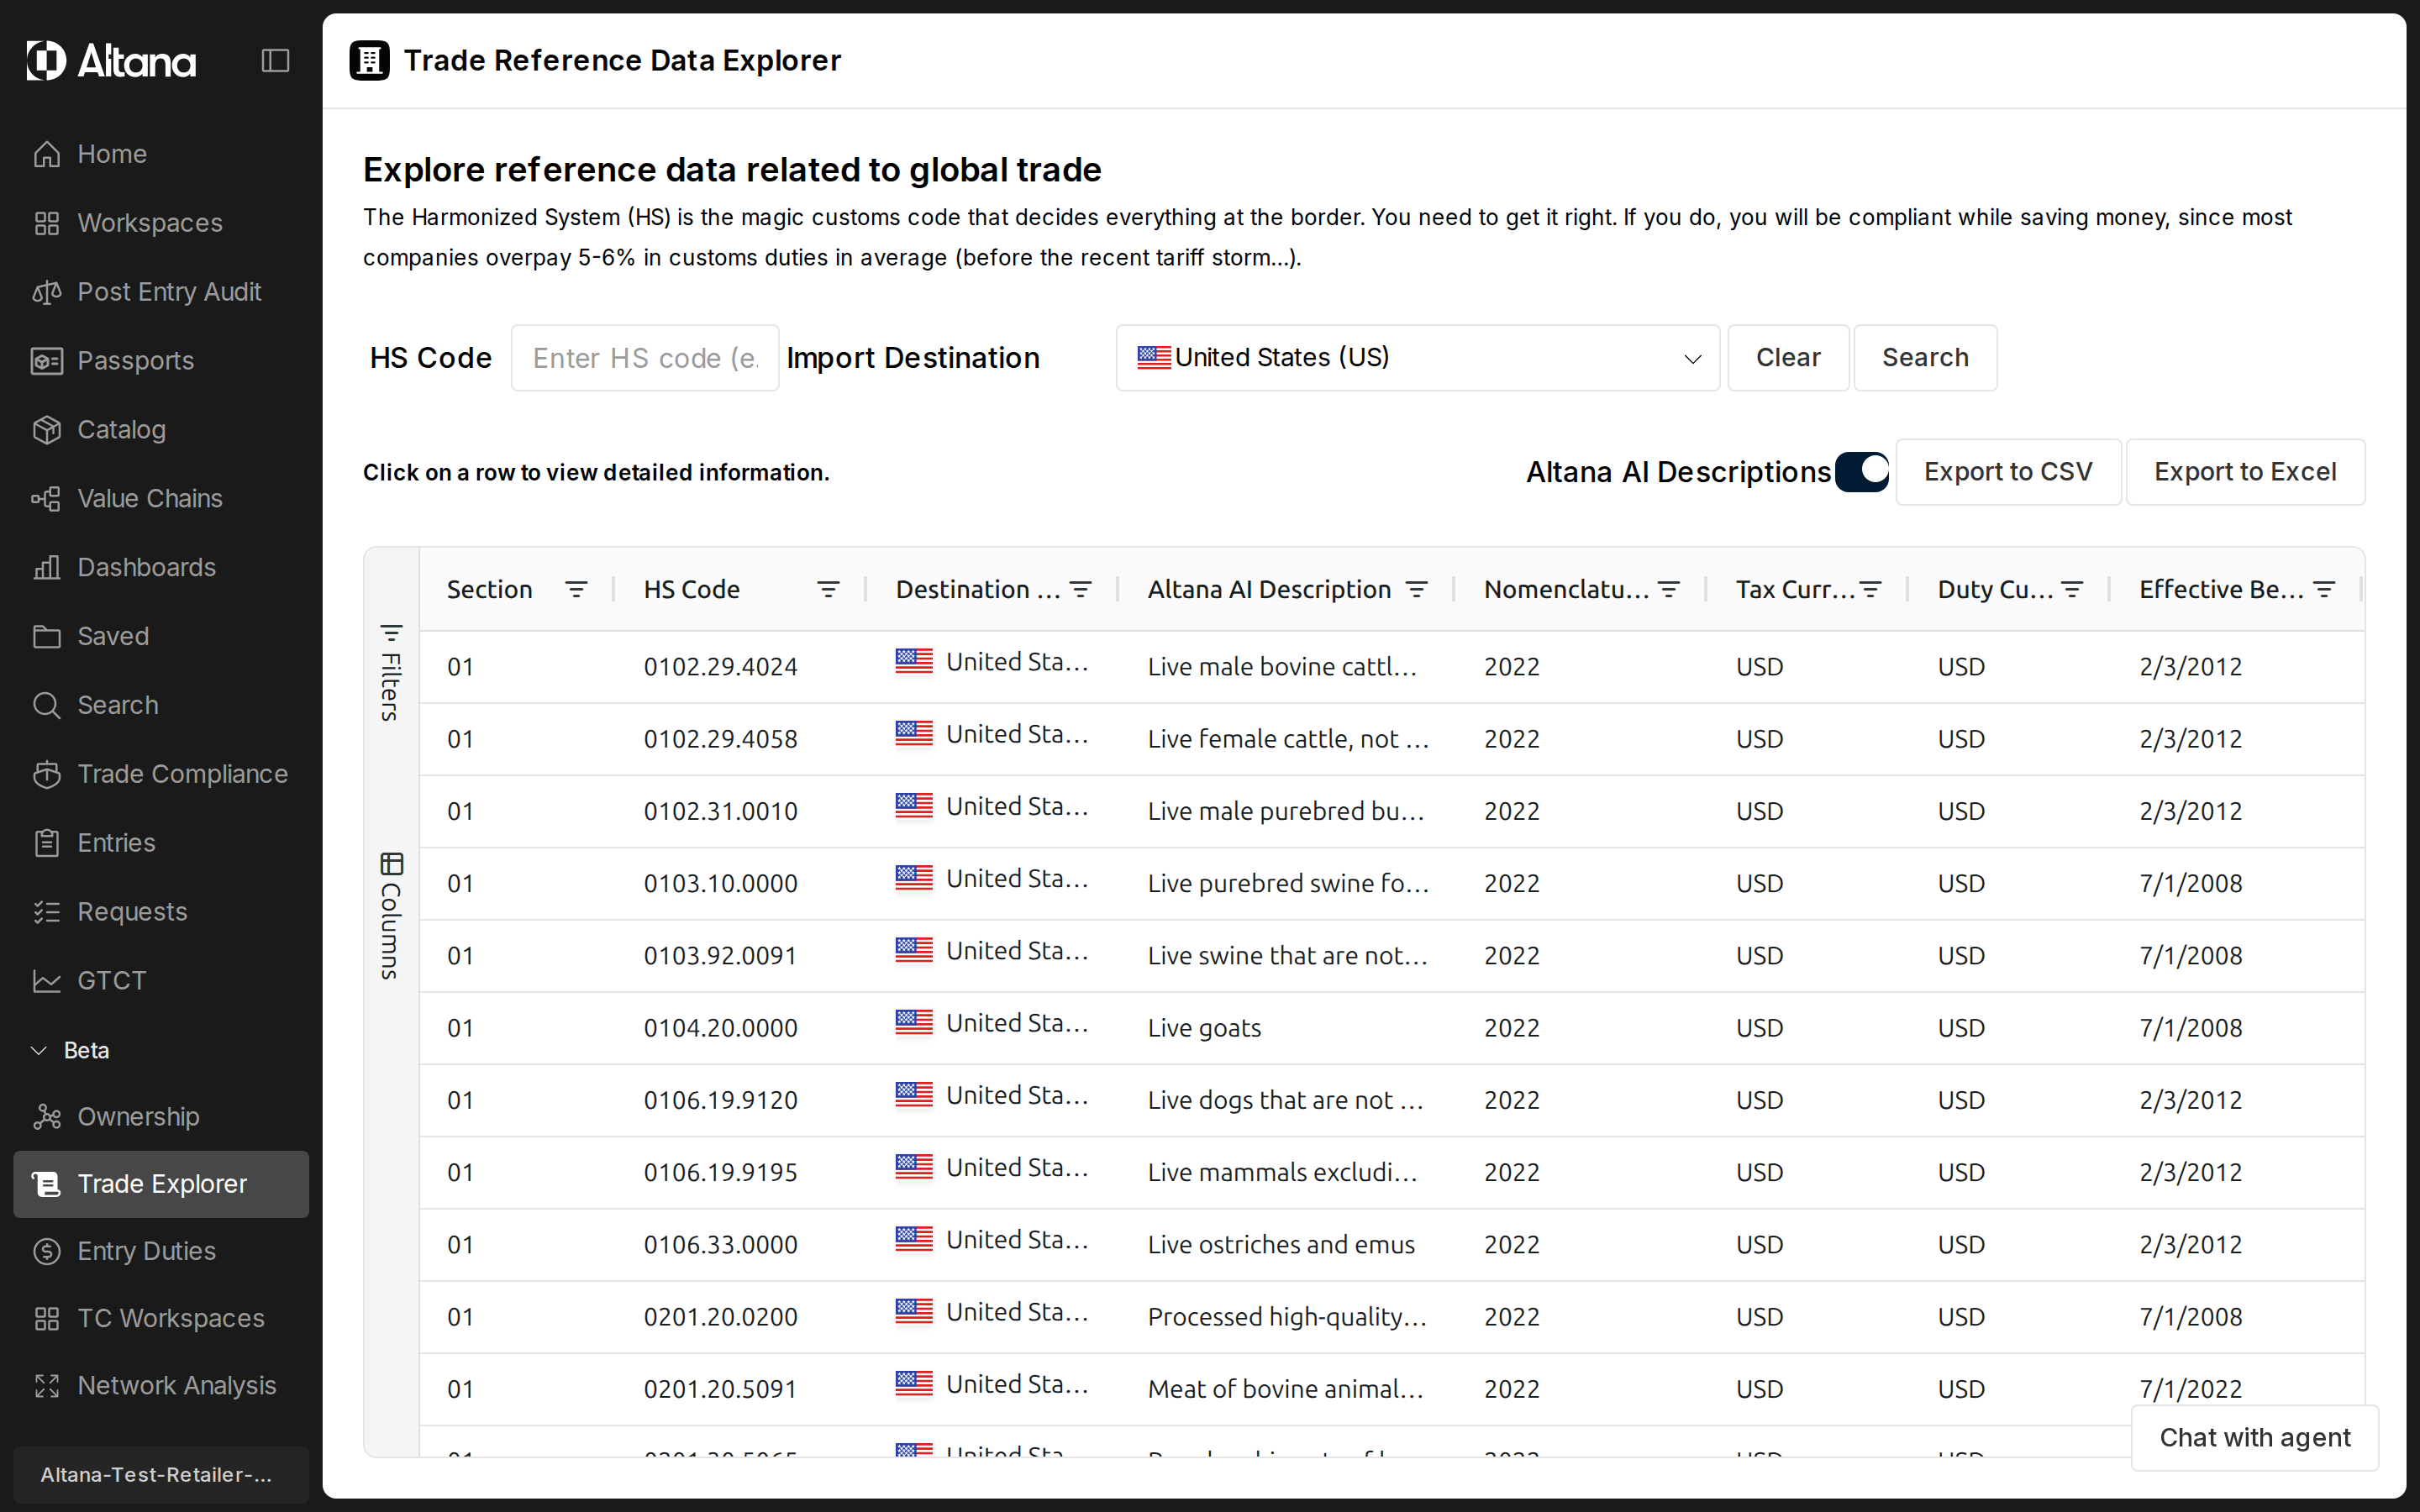This screenshot has width=2420, height=1512.
Task: Export table to Excel
Action: point(2245,472)
